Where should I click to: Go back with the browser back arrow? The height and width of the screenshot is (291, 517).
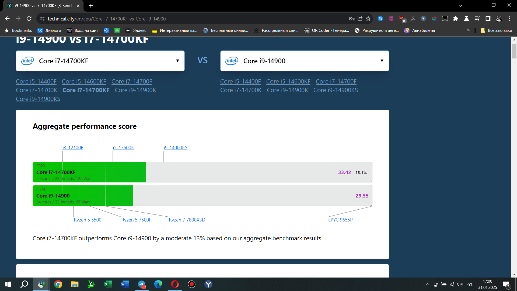click(8, 19)
